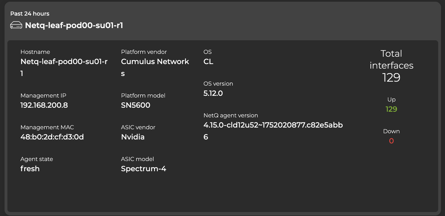Click the green Up interfaces count

391,109
